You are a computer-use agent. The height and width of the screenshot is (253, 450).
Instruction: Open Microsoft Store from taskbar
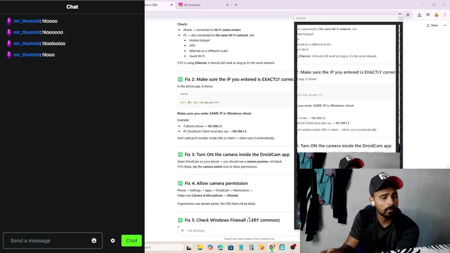click(x=231, y=248)
